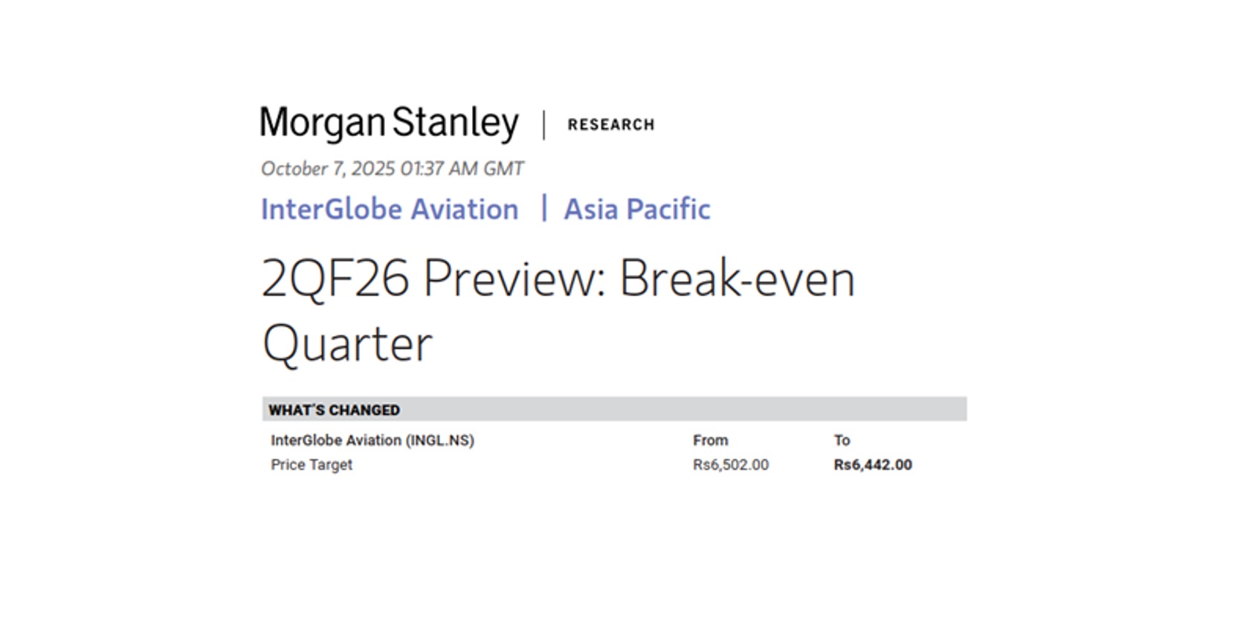Click the Morgan Stanley logo text
Viewport: 1252px width, 626px height.
pyautogui.click(x=388, y=123)
